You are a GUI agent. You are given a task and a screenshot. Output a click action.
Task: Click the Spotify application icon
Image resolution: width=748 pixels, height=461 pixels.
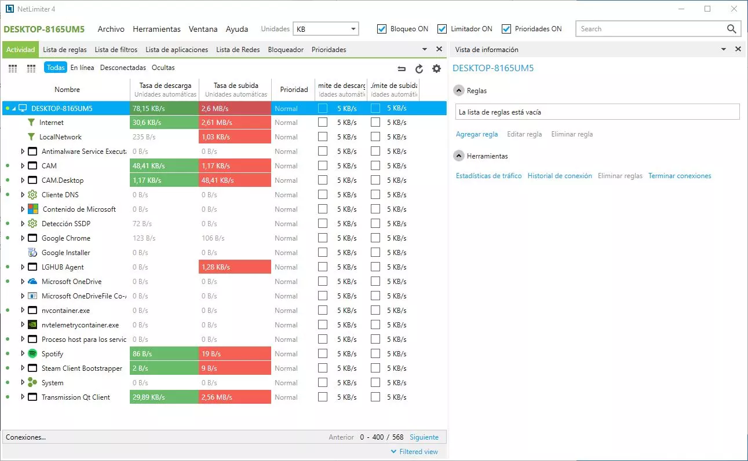(x=32, y=354)
